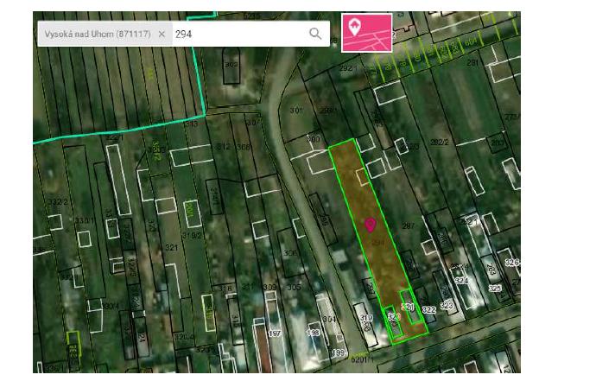The height and width of the screenshot is (381, 596).
Task: Click parcel 301 near the road
Action: (296, 111)
